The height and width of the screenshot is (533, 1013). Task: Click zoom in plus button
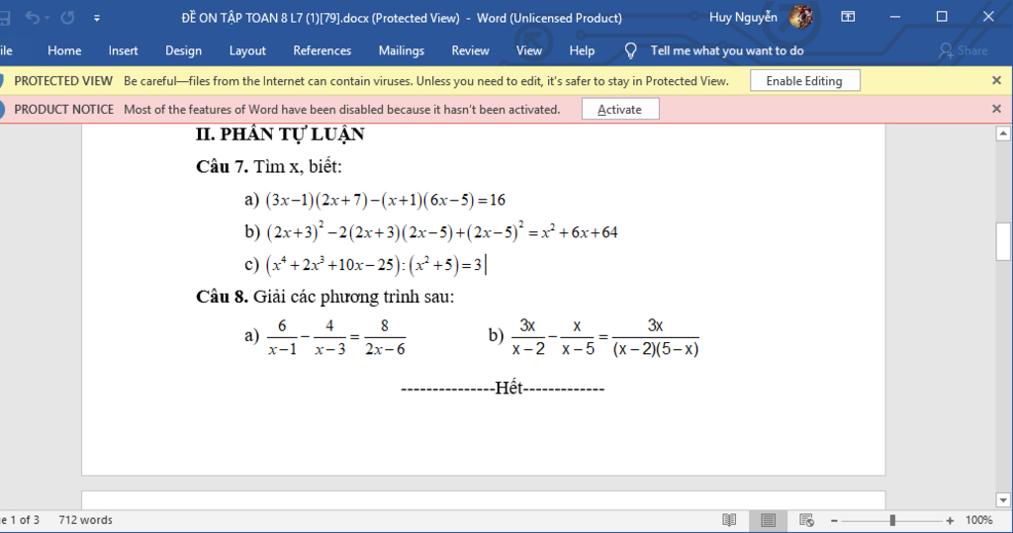[950, 520]
